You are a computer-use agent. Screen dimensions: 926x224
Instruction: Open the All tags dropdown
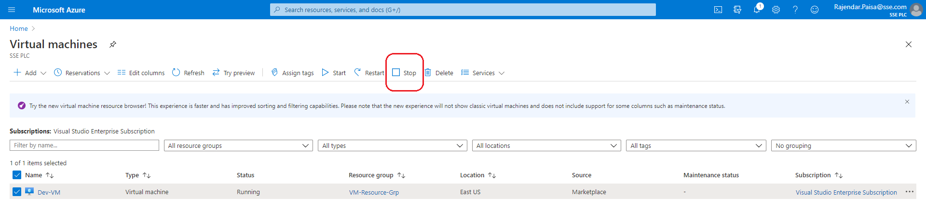(x=696, y=145)
